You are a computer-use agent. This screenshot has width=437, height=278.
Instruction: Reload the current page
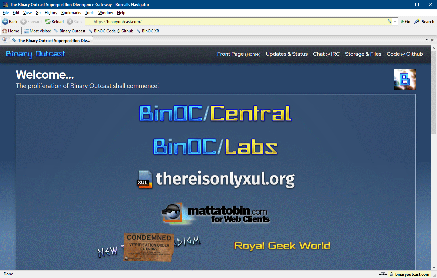click(x=54, y=21)
